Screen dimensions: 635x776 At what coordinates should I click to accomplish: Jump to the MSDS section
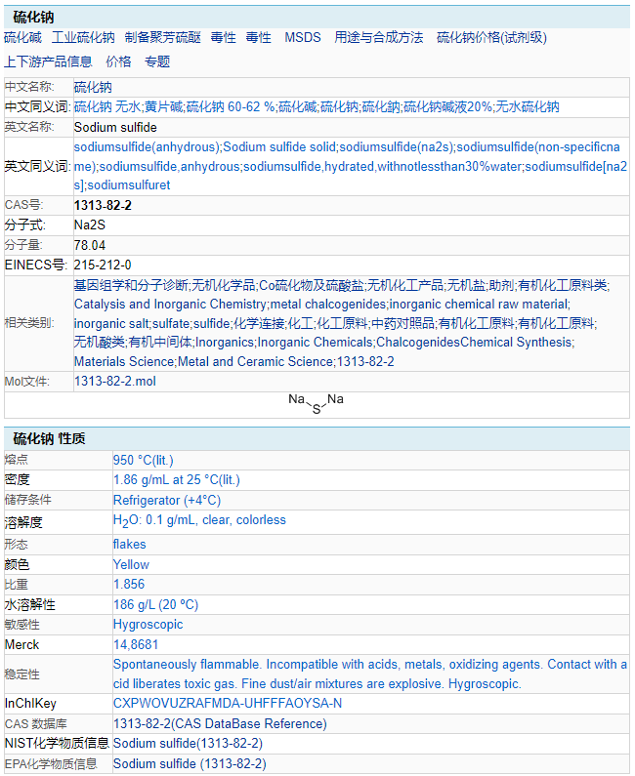(x=302, y=38)
